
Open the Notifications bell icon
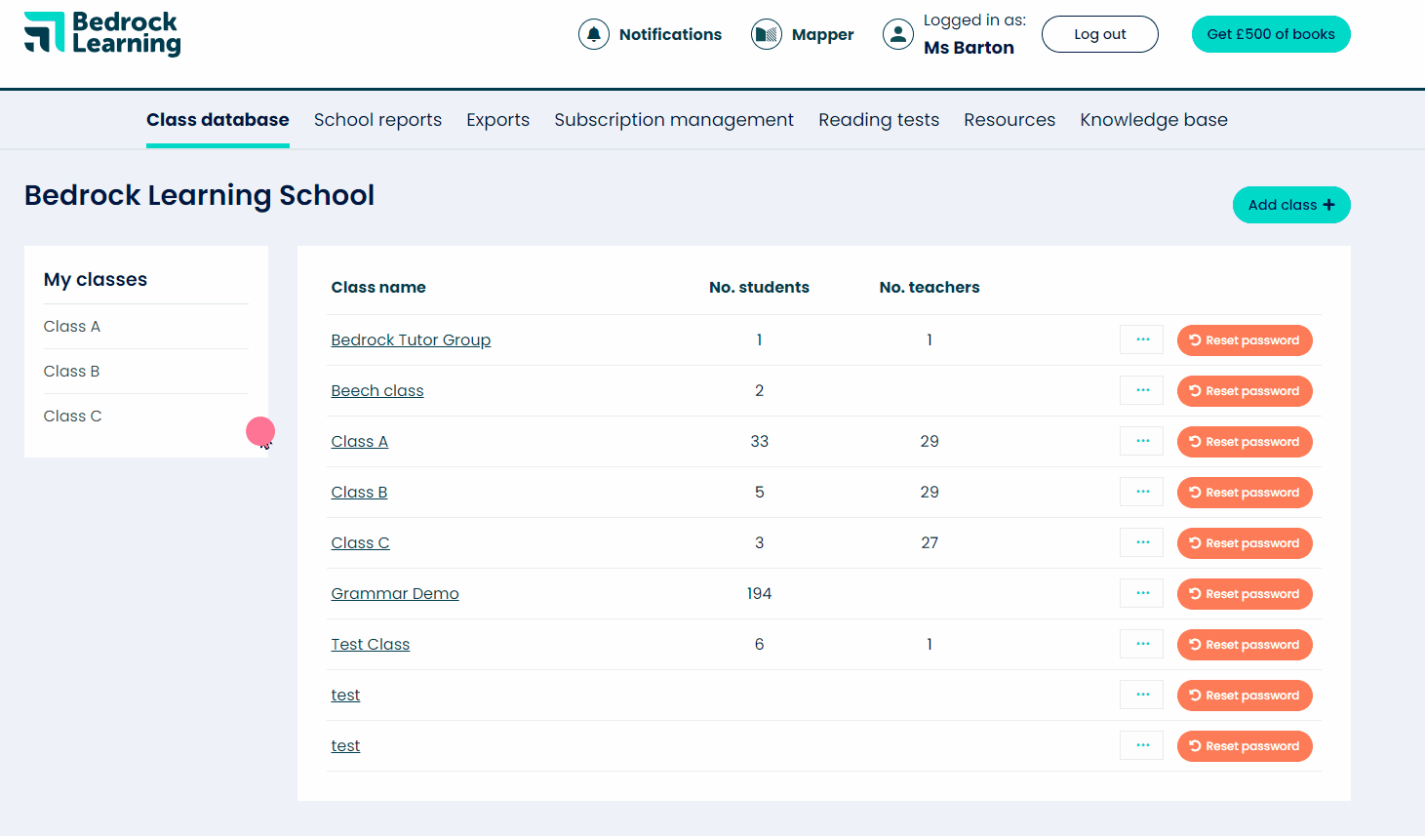[x=594, y=34]
